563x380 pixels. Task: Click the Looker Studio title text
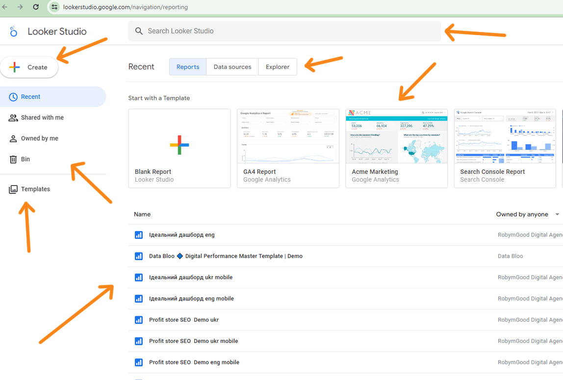(57, 31)
